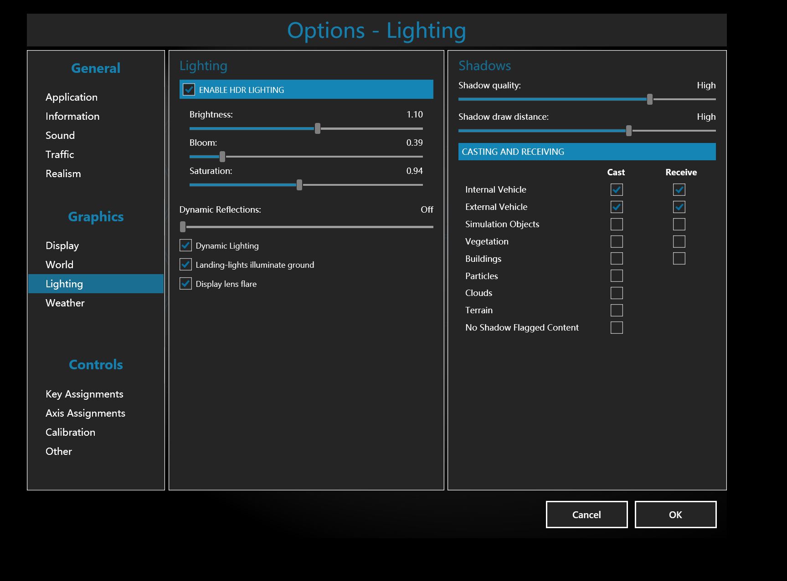Uncheck Dynamic Lighting option
Screen dimensions: 787x581
pyautogui.click(x=185, y=245)
